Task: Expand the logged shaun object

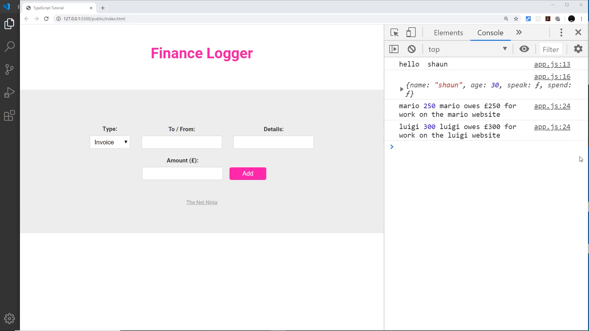Action: tap(402, 89)
